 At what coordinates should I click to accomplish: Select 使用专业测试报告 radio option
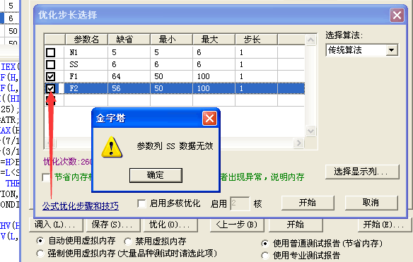[265, 256]
